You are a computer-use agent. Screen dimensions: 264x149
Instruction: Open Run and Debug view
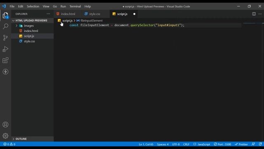(5, 49)
